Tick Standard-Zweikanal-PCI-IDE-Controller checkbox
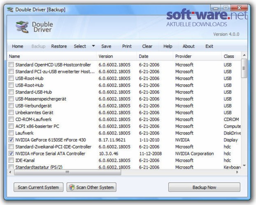This screenshot has height=205, width=256. click(11, 147)
